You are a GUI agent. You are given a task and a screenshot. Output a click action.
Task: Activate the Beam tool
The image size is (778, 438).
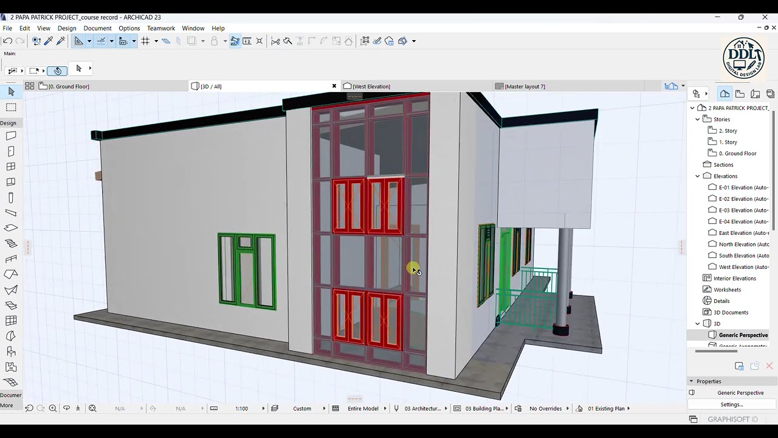(11, 213)
